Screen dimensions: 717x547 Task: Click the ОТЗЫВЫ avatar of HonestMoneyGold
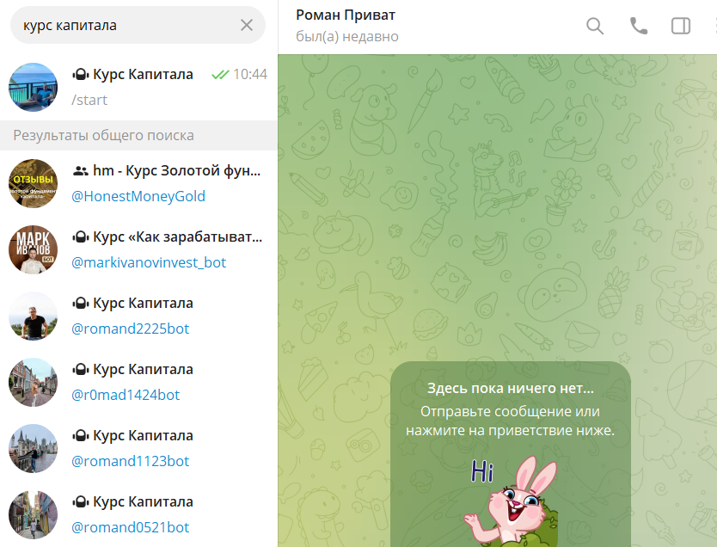pos(33,183)
